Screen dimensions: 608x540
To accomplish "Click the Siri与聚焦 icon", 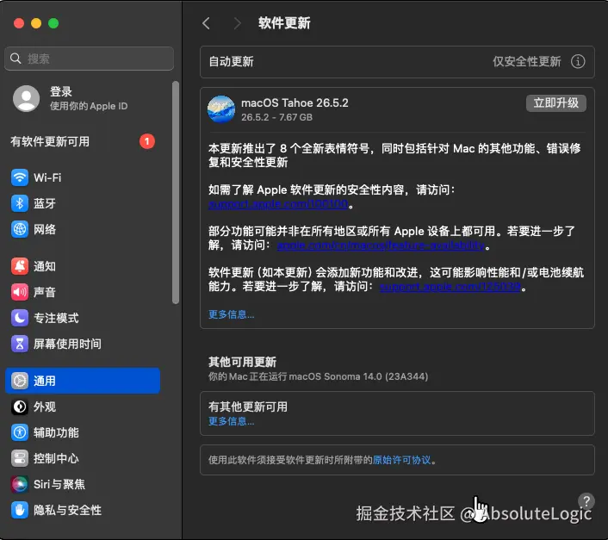I will tap(20, 484).
